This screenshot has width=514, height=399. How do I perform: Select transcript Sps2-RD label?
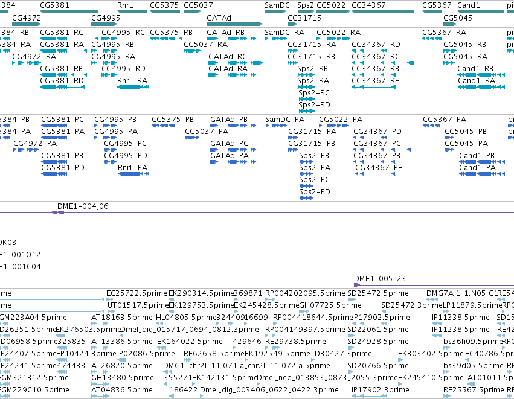[x=314, y=105]
